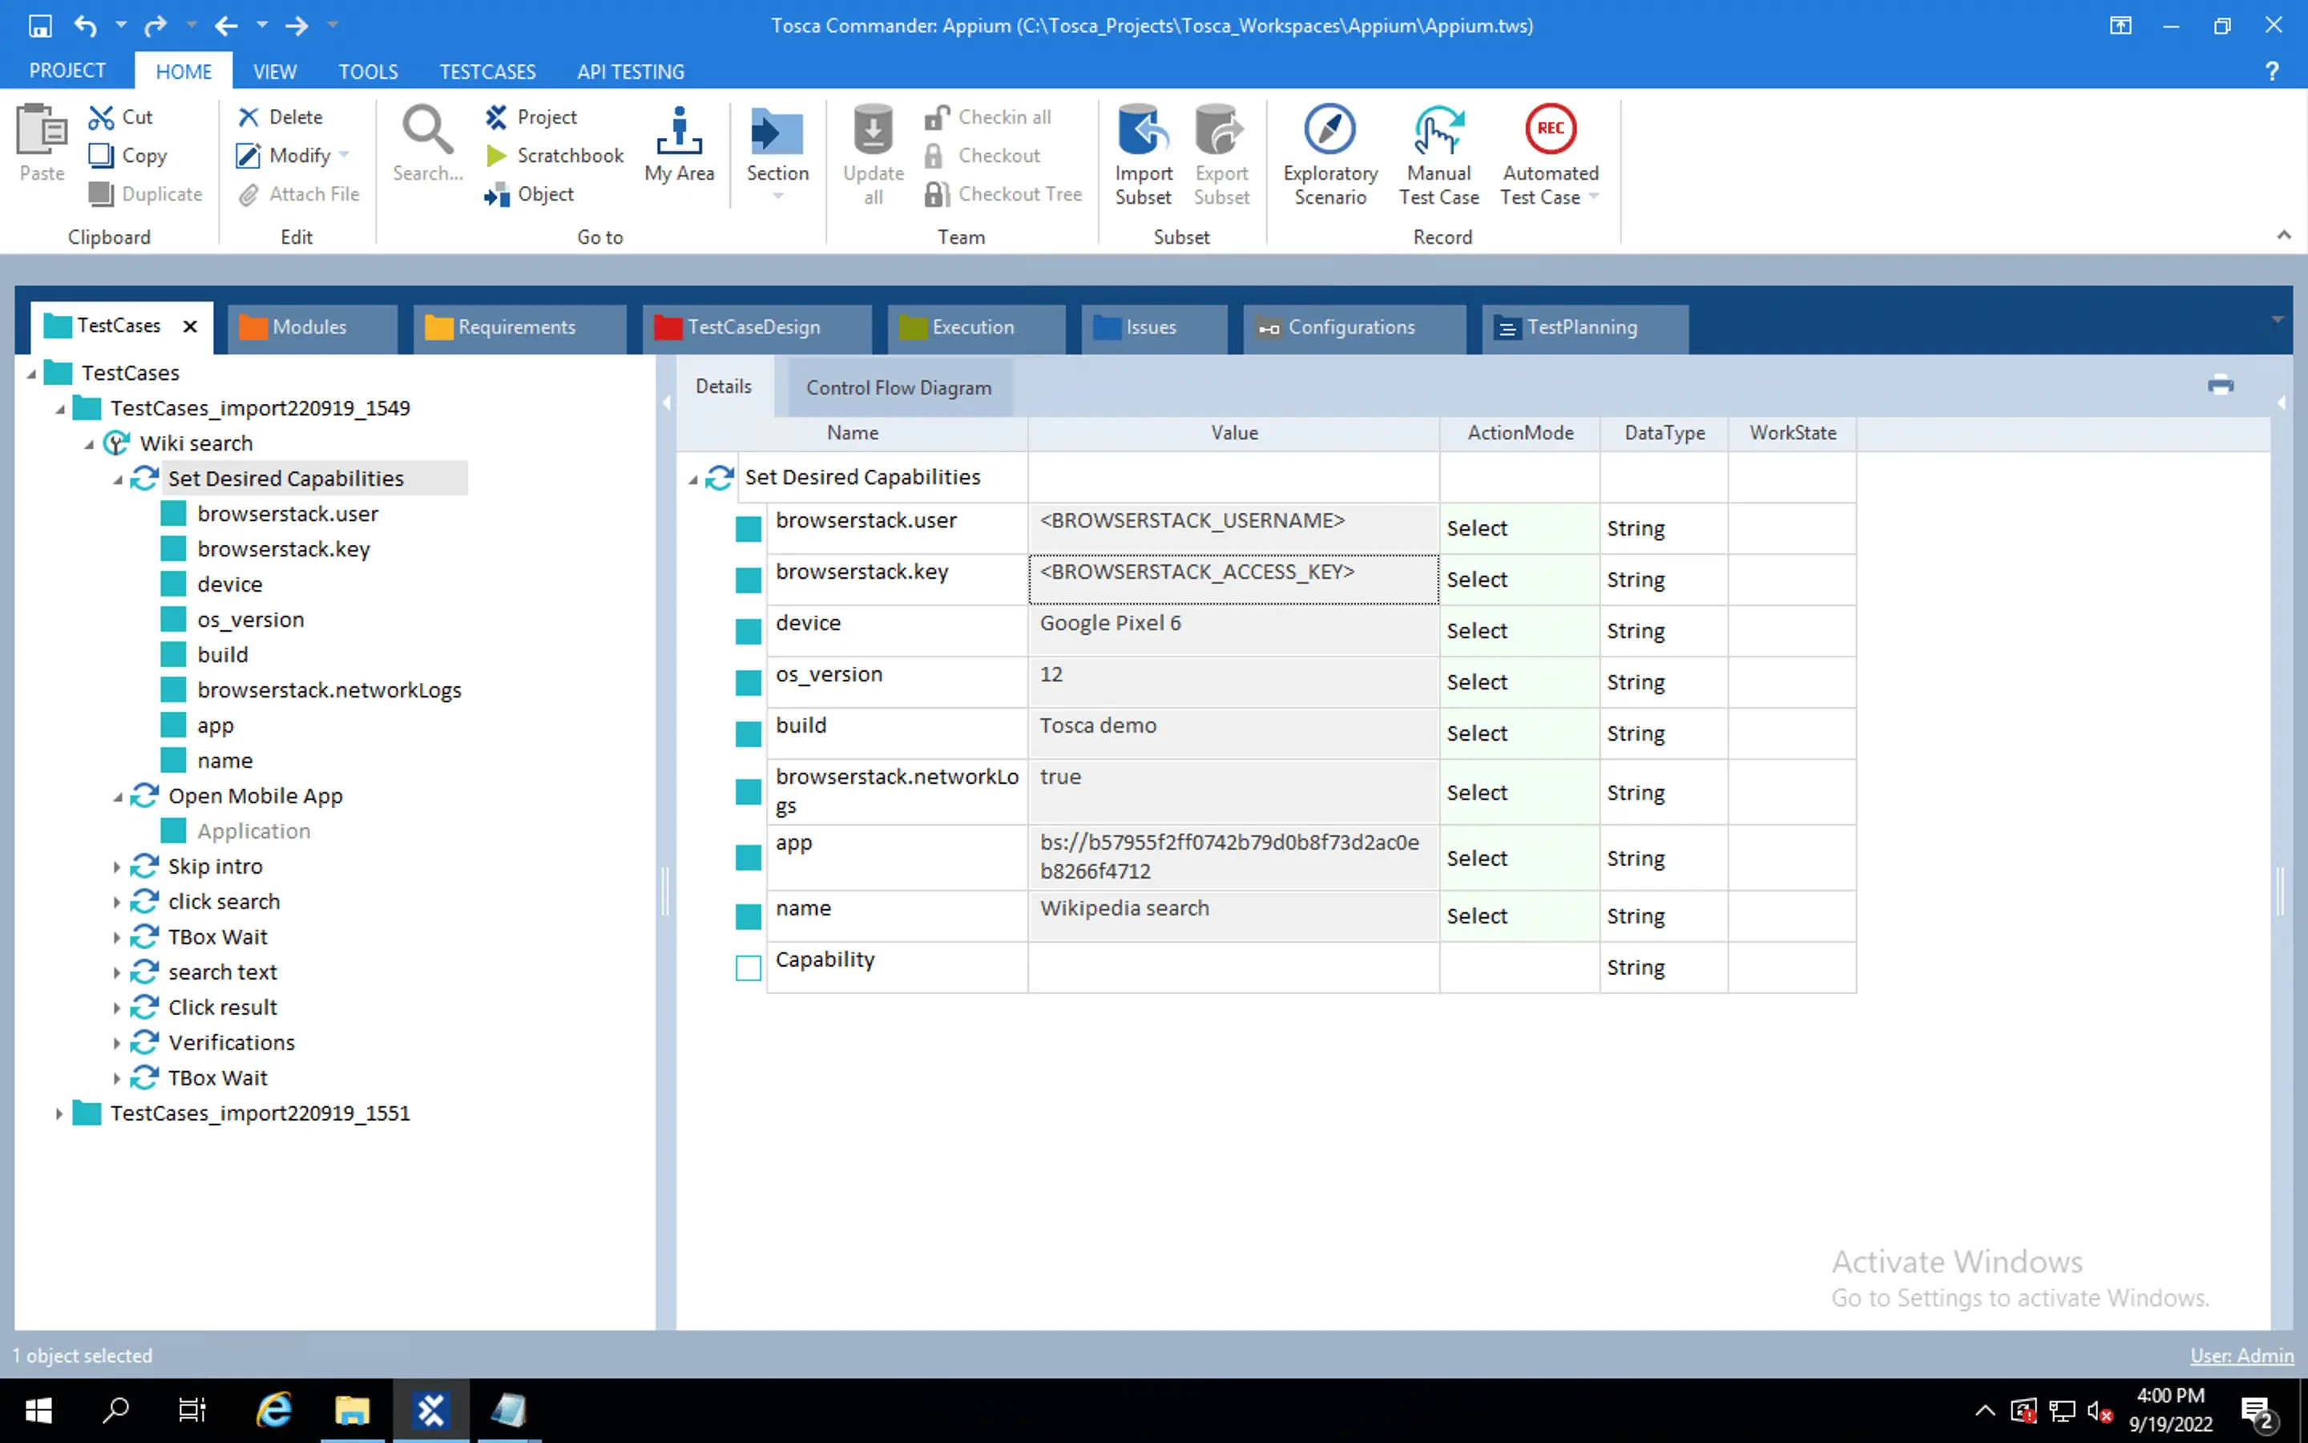Screen dimensions: 2308x1443
Task: Click the save icon in title bar
Action: (x=39, y=26)
